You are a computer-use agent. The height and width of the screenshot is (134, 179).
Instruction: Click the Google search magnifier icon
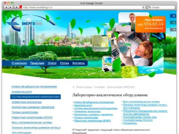[x=150, y=7]
